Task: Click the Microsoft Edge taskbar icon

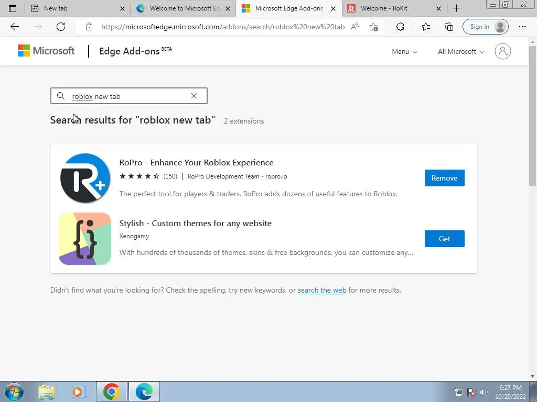Action: point(144,392)
